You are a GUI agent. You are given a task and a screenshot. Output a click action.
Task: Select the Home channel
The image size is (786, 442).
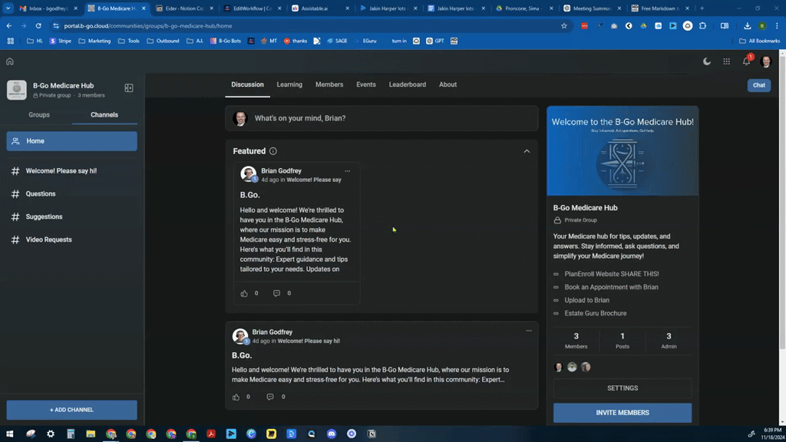(x=71, y=141)
